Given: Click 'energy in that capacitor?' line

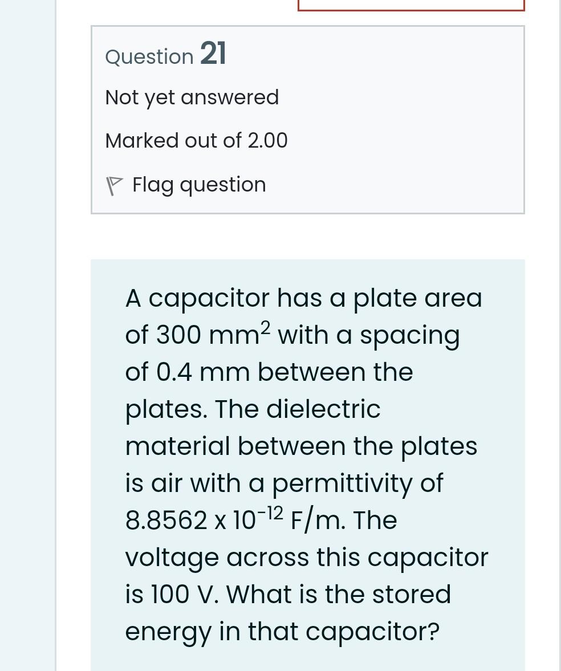Looking at the screenshot, I should pos(282,632).
